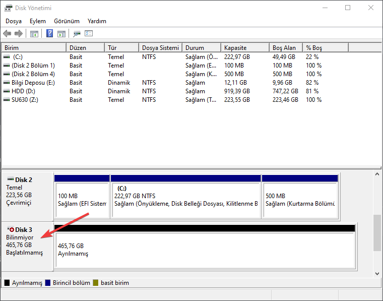Screen dimensions: 383x301
Task: Click the drive icon beside SU630 (Z:)
Action: 7,100
